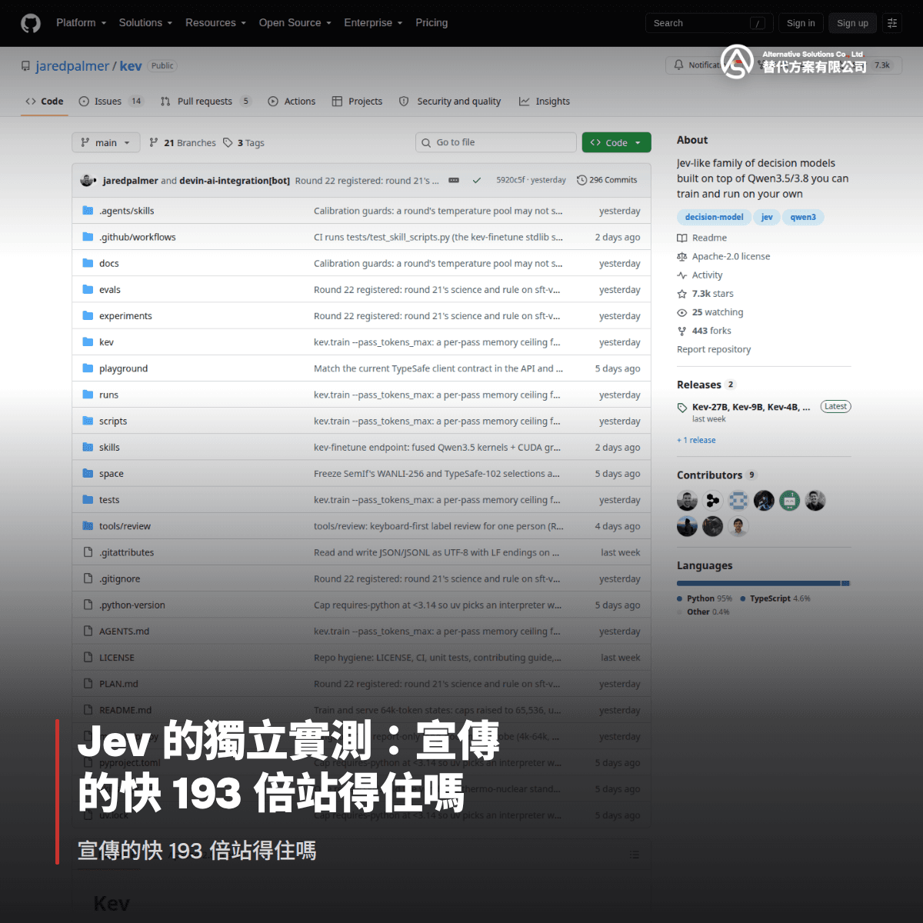
Task: Click folder icon beside skills
Action: (x=88, y=447)
